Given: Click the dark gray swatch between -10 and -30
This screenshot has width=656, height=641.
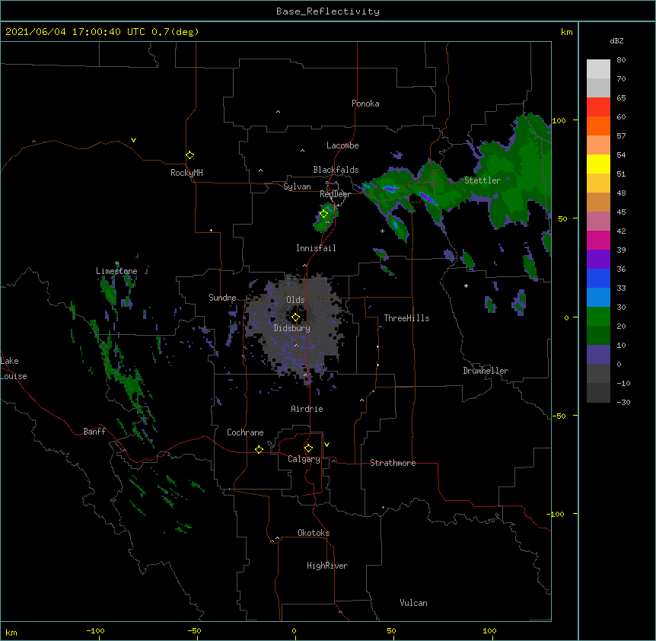Looking at the screenshot, I should 598,393.
